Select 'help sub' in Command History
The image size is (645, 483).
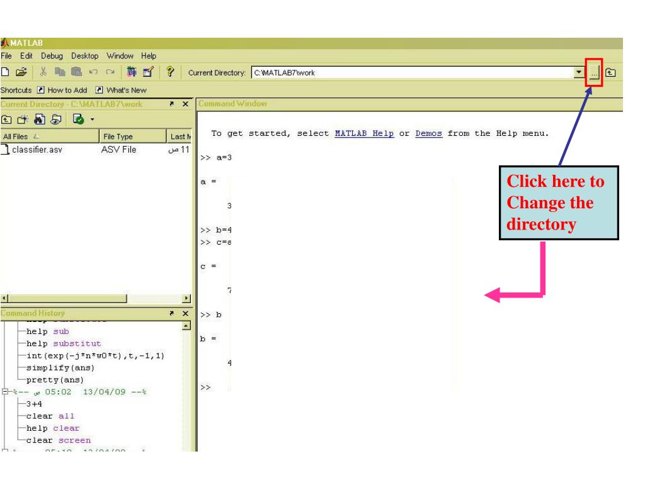48,331
